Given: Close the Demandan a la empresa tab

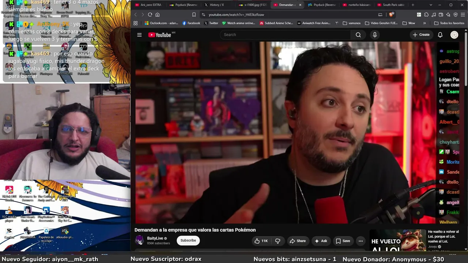Looking at the screenshot, I should [300, 5].
